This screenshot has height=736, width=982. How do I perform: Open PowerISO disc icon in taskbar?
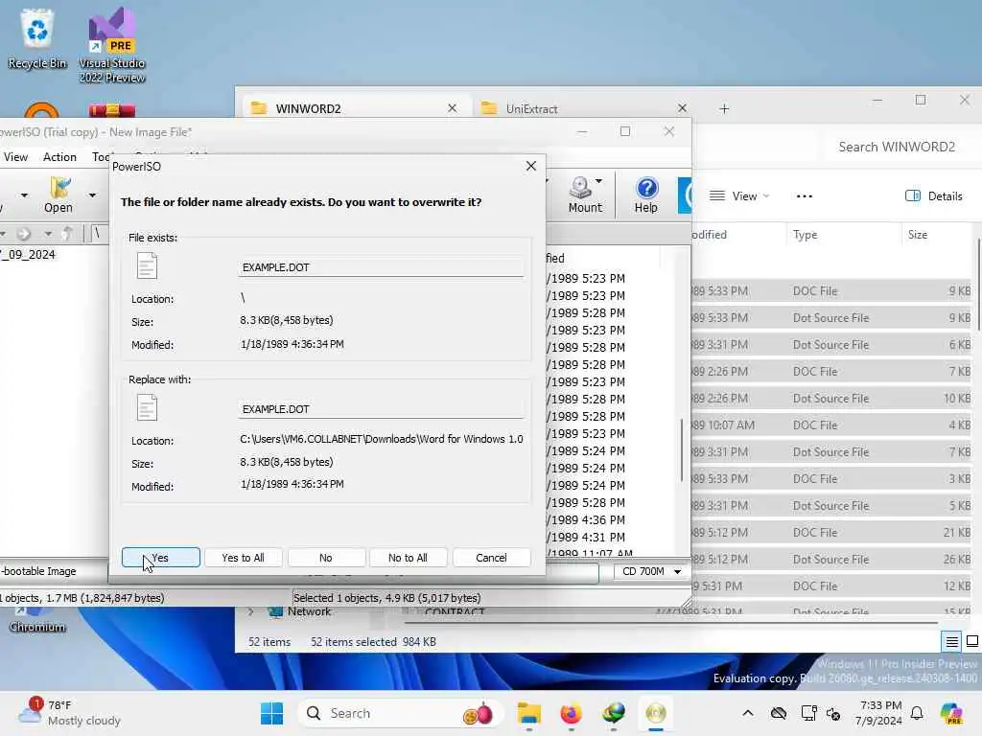656,713
